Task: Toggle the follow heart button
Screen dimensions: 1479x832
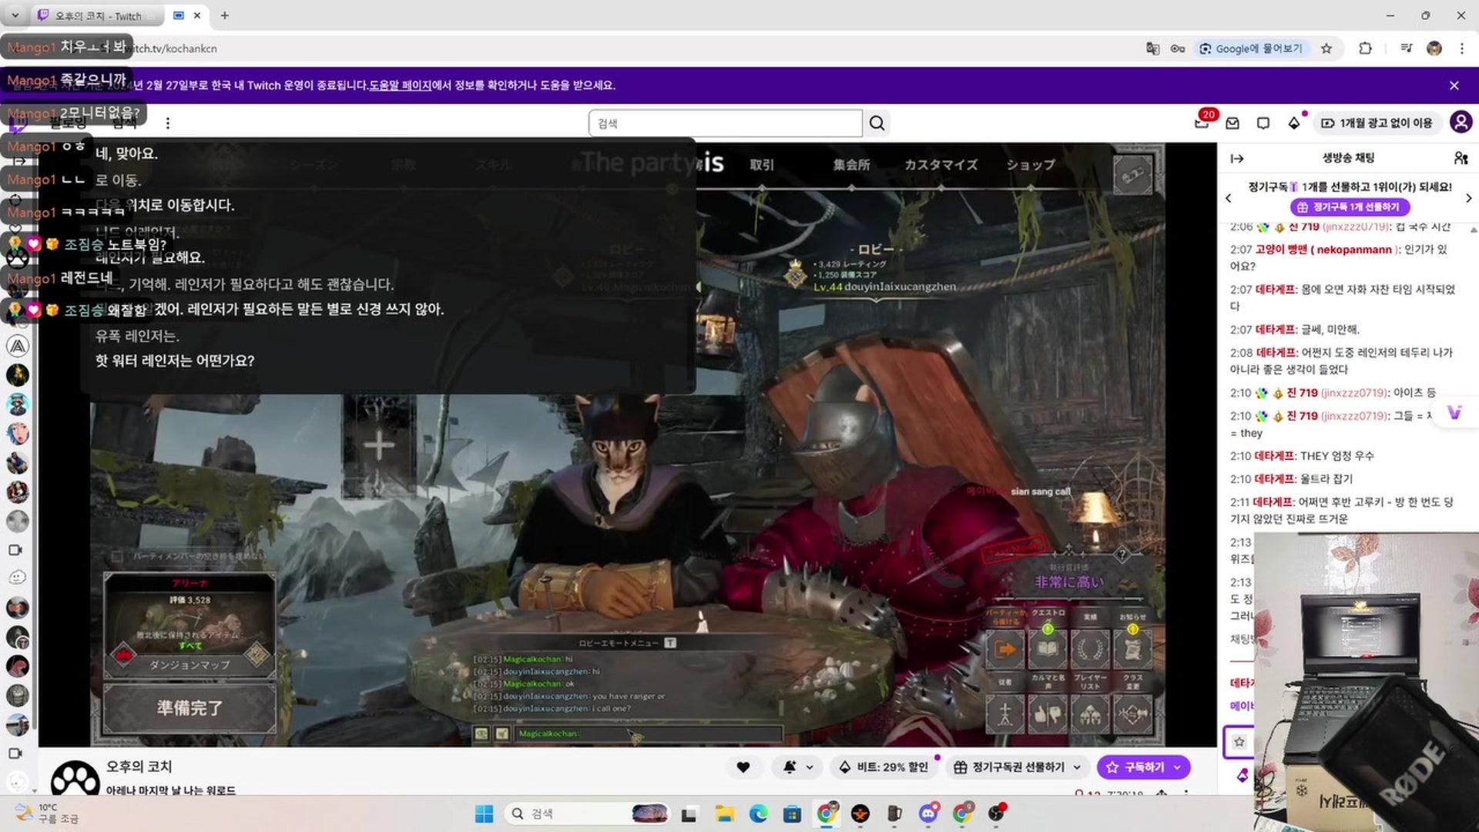Action: coord(743,767)
